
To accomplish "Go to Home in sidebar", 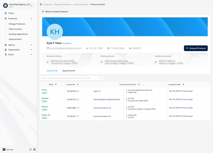I will (x=11, y=13).
